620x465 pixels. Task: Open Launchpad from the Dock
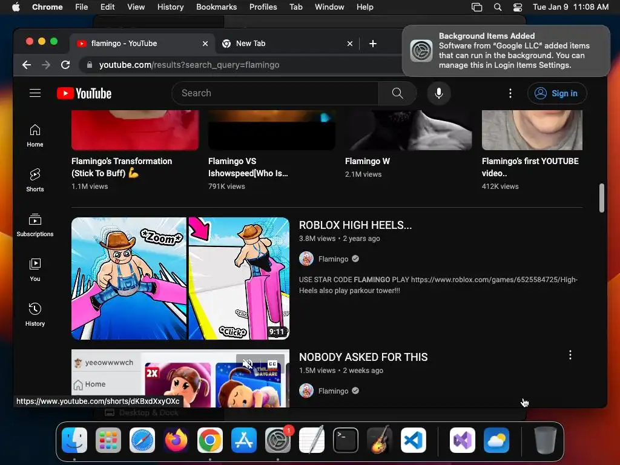coord(108,440)
